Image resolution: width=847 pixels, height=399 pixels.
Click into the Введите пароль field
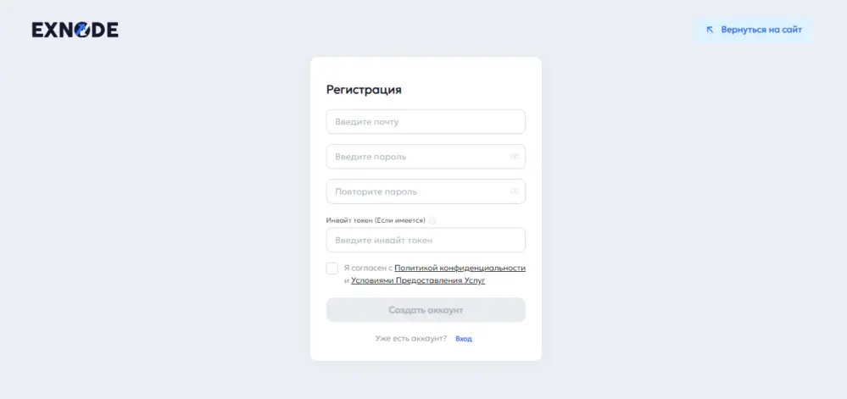click(x=415, y=157)
